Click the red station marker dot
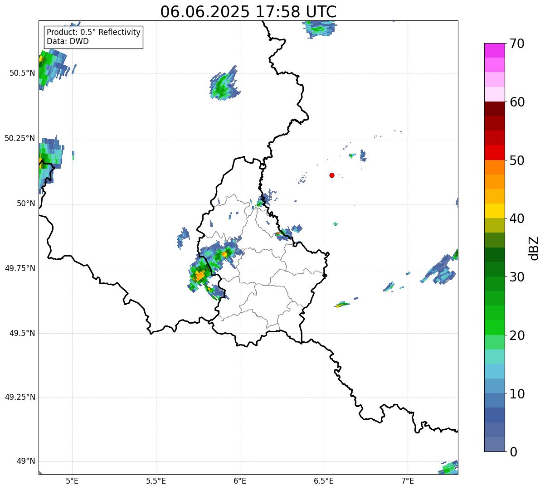 (x=332, y=175)
